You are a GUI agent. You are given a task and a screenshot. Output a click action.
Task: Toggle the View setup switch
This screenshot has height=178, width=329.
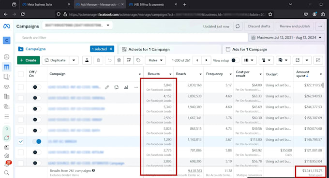[235, 60]
